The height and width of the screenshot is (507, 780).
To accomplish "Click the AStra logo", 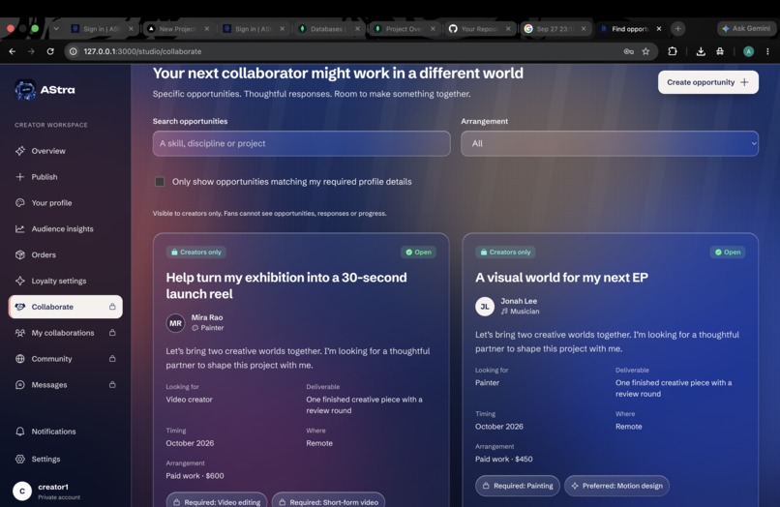I will (45, 90).
